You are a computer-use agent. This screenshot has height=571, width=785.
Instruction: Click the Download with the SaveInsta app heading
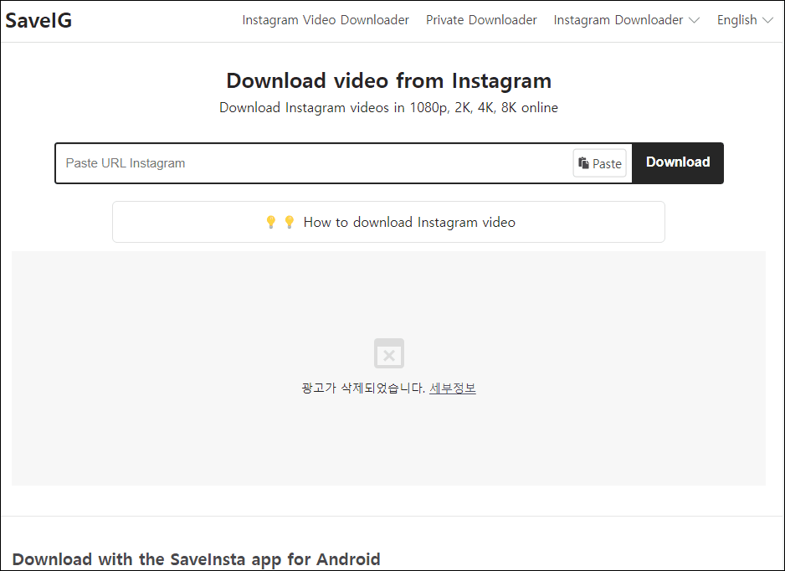pyautogui.click(x=196, y=559)
